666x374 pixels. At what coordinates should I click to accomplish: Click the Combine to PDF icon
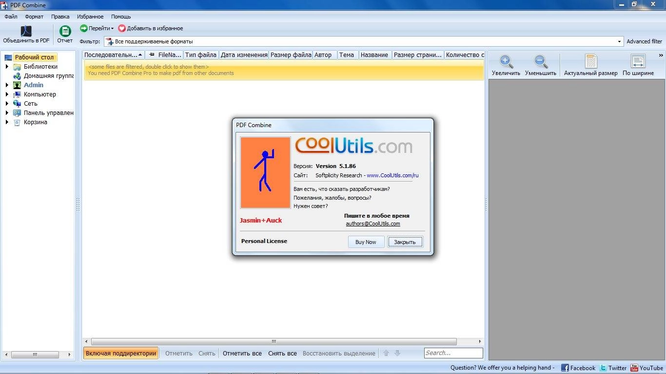click(26, 31)
